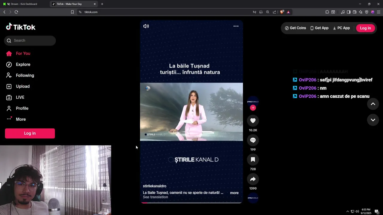Open the volume tray icon
The height and width of the screenshot is (215, 383).
pos(357,211)
